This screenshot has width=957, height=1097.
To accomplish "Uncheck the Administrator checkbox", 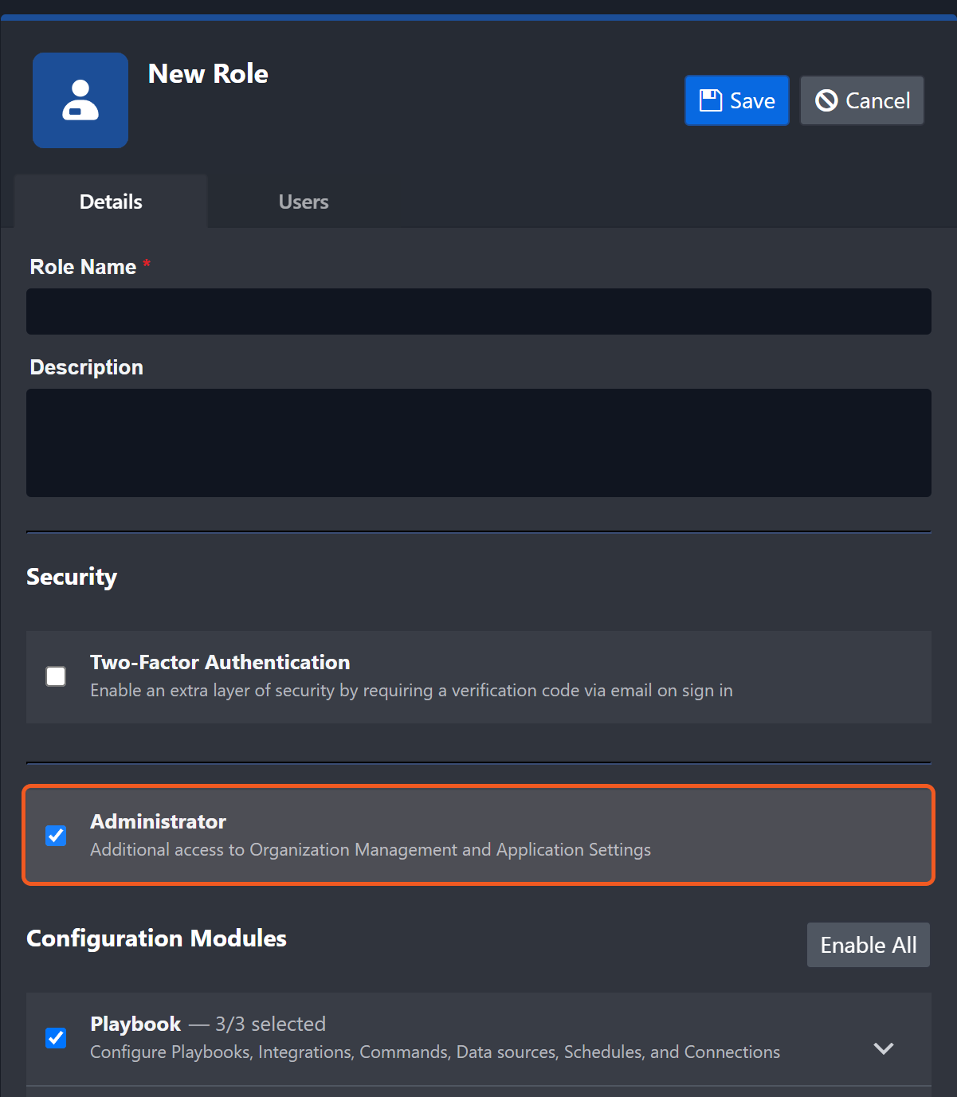I will [56, 836].
